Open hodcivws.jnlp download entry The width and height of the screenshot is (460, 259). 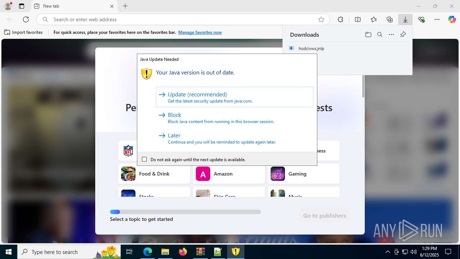coord(311,48)
